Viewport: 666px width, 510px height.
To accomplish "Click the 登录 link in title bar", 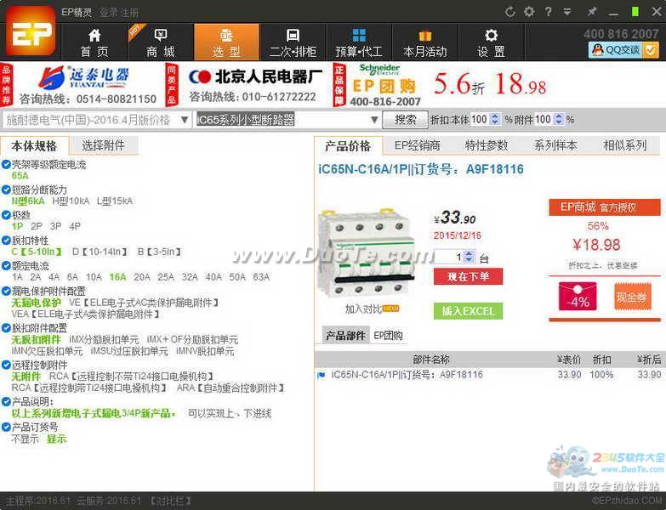I will 107,12.
